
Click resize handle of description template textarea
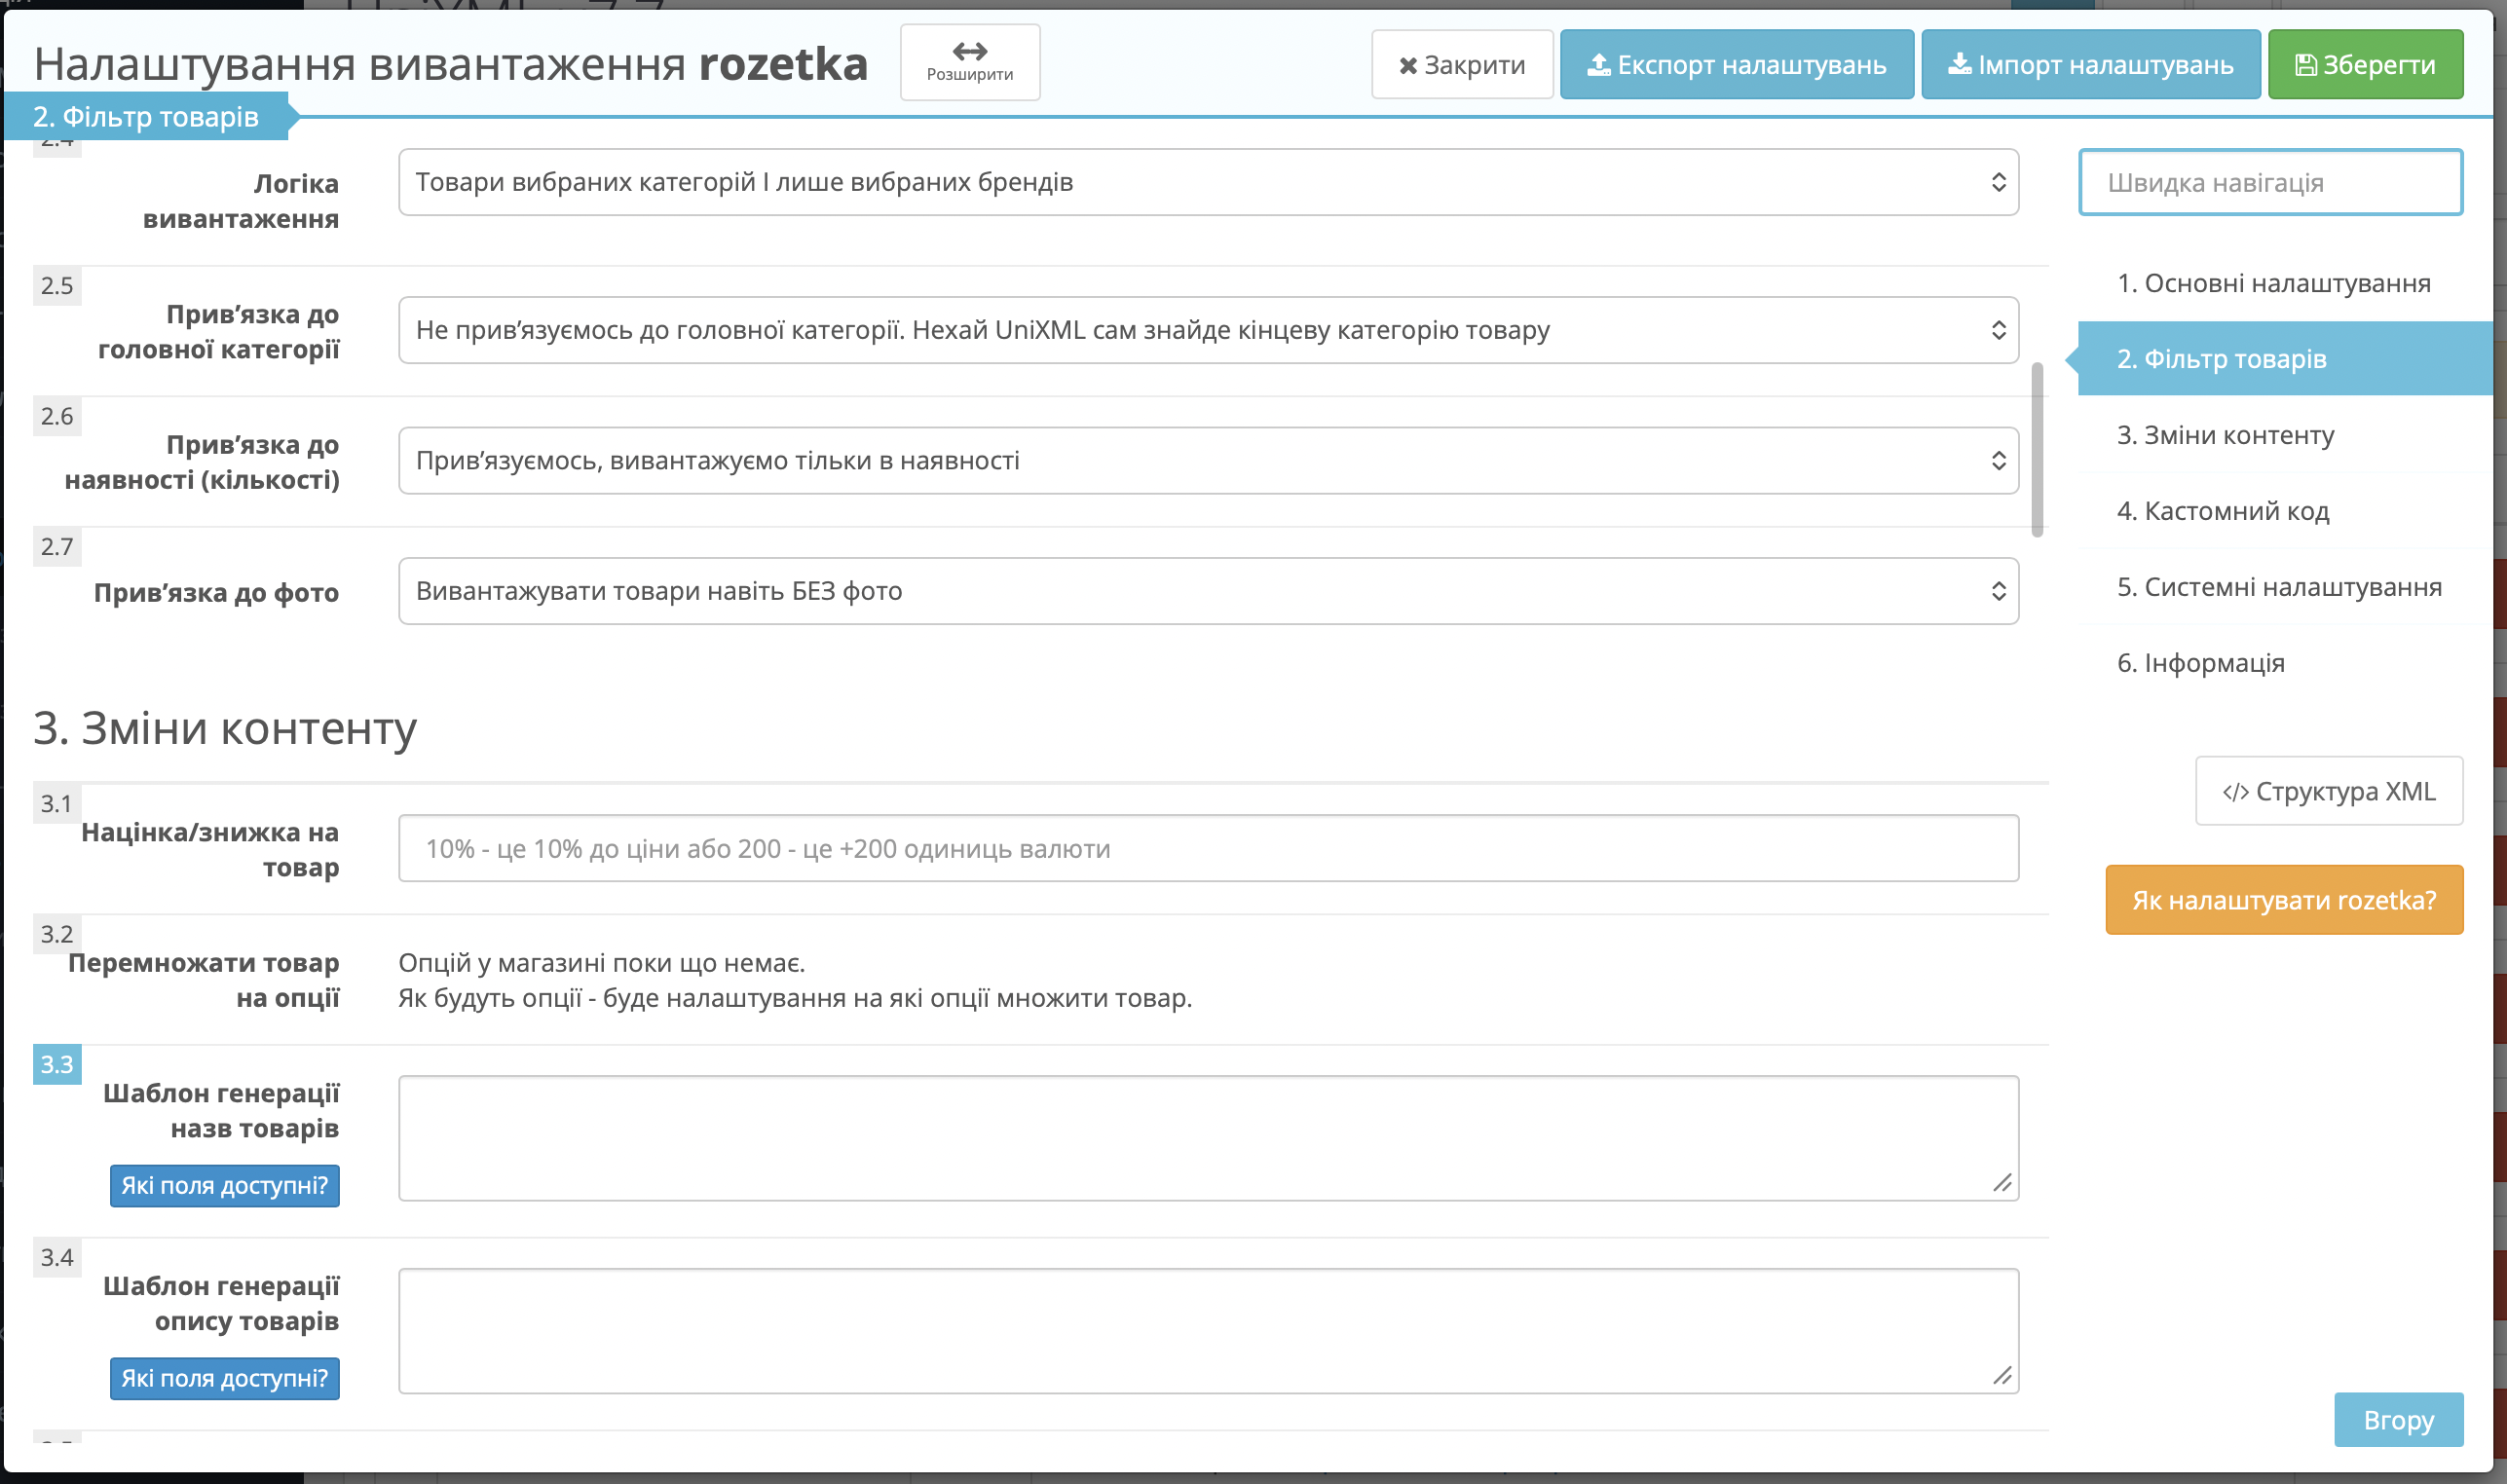2002,1376
